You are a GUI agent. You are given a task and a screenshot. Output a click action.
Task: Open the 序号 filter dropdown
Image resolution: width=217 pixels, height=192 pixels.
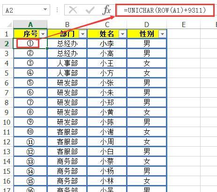pyautogui.click(x=43, y=34)
